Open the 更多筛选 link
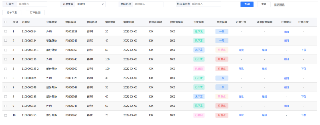 coord(279,5)
